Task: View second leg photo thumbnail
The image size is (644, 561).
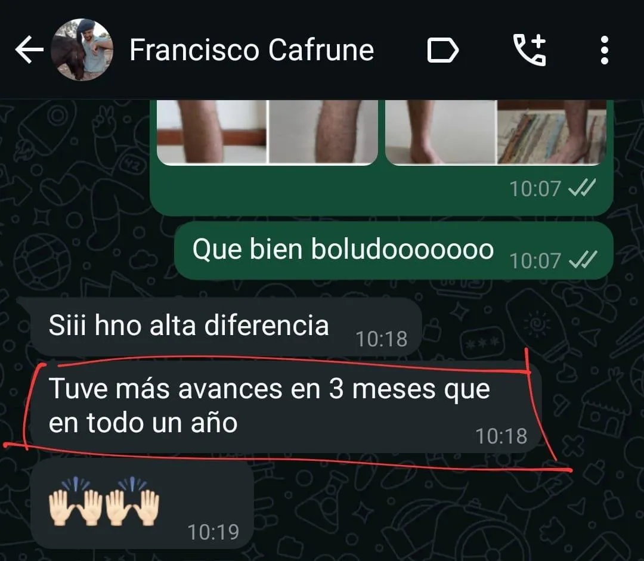Action: [323, 131]
